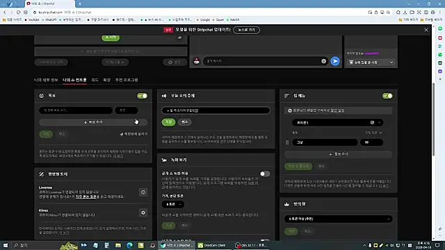
Task: Click the broadcast icon above the stream panel
Action: 179,37
